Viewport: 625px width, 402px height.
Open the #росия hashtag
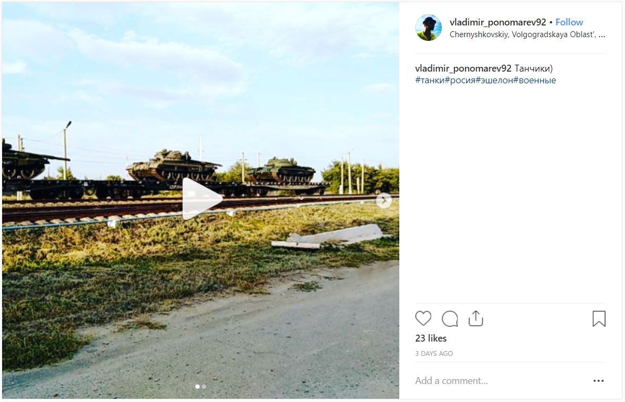tap(460, 81)
